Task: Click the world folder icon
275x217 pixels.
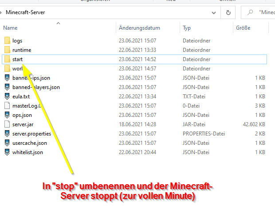Action: (x=7, y=68)
